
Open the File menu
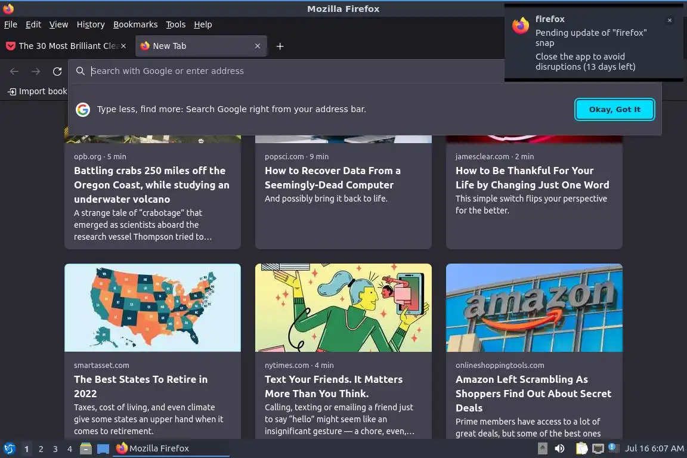click(x=11, y=24)
